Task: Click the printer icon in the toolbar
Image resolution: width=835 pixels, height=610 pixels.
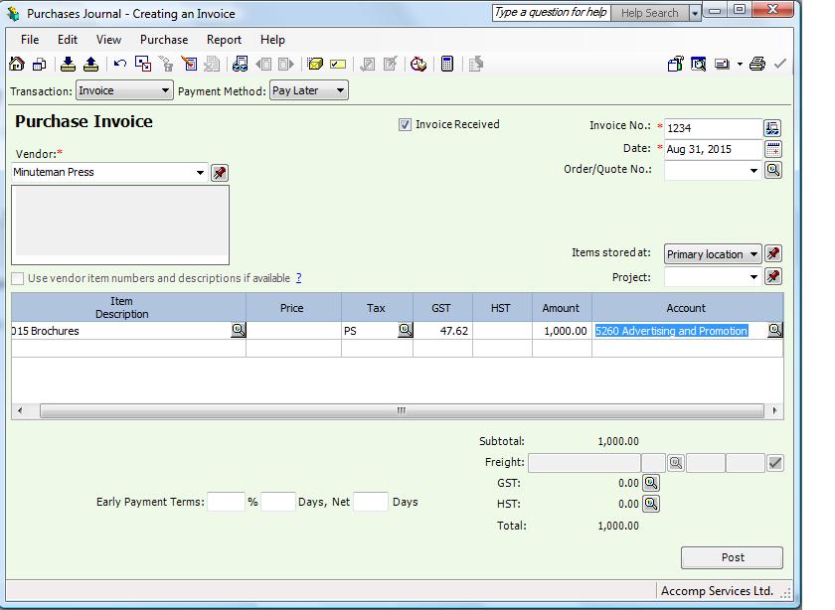Action: pyautogui.click(x=756, y=65)
